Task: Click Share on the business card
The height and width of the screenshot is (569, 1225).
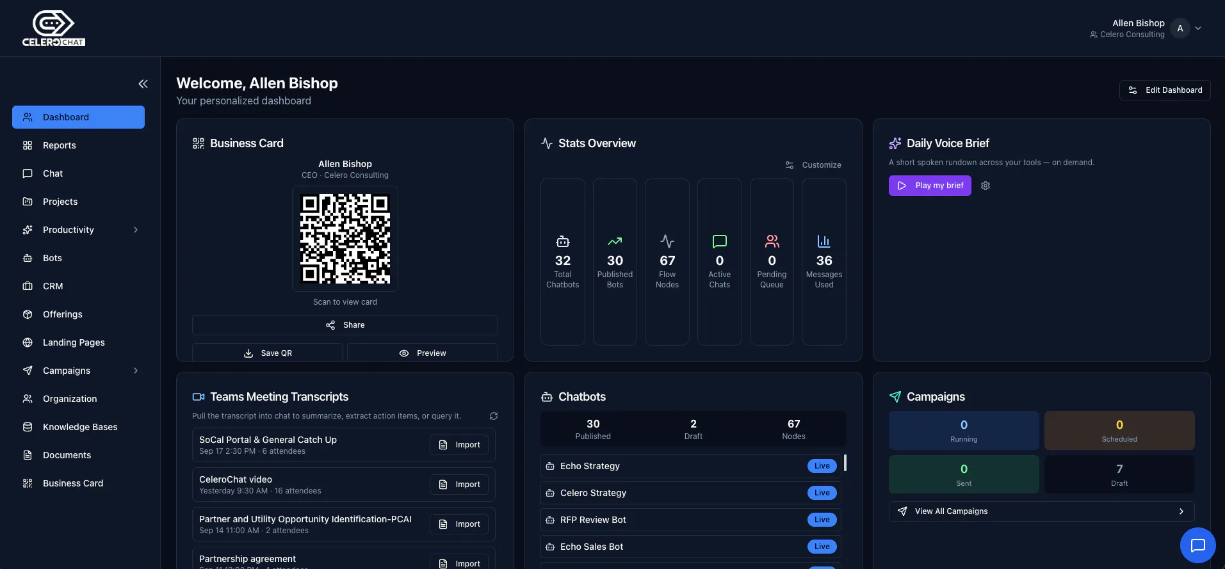Action: pyautogui.click(x=345, y=325)
